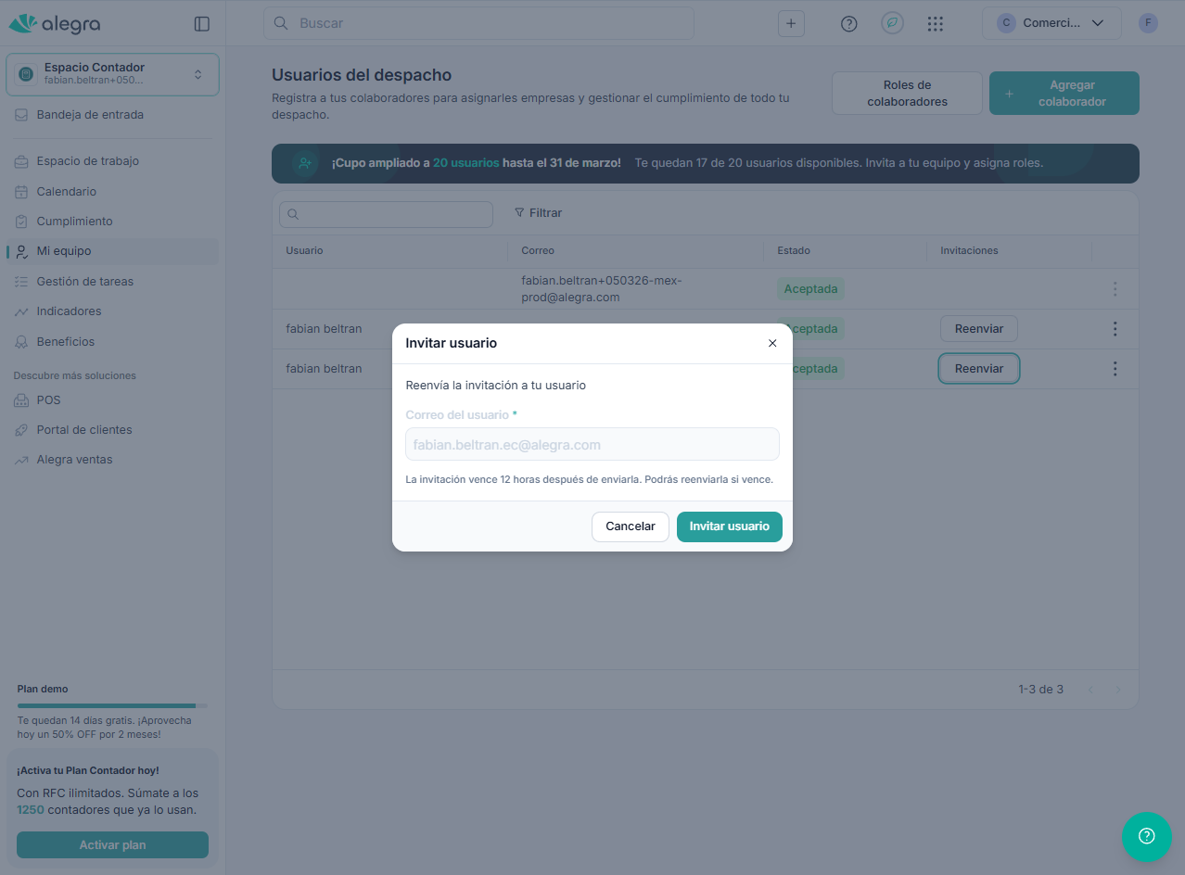Open Gestión de tareas menu item
1185x875 pixels.
(x=84, y=282)
